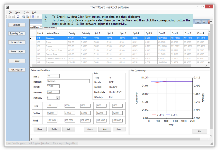Click the Analysis sidebar button
The height and width of the screenshot is (151, 219).
click(17, 25)
